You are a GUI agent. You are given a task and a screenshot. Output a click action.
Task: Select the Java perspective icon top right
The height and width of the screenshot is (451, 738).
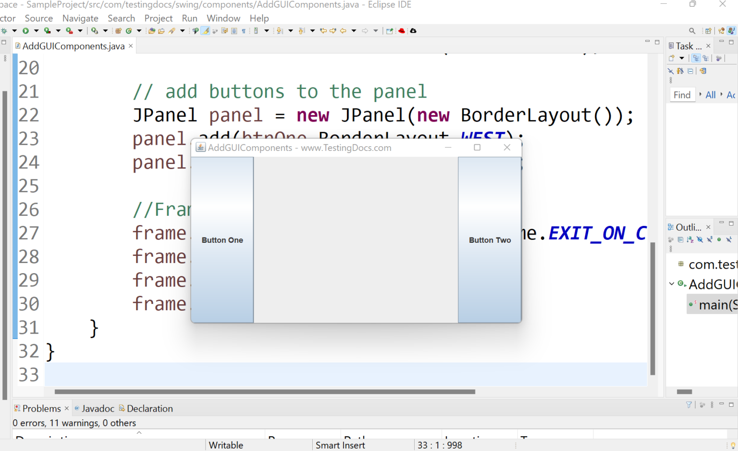(731, 31)
